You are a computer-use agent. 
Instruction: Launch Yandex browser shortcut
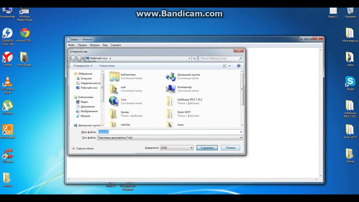(8, 59)
